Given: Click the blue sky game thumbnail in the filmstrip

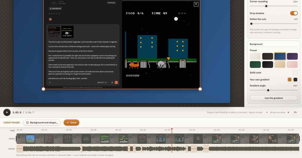Looking at the screenshot, I should point(30,138).
